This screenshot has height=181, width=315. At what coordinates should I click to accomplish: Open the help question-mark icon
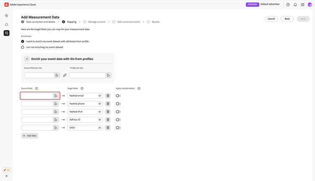288,5
